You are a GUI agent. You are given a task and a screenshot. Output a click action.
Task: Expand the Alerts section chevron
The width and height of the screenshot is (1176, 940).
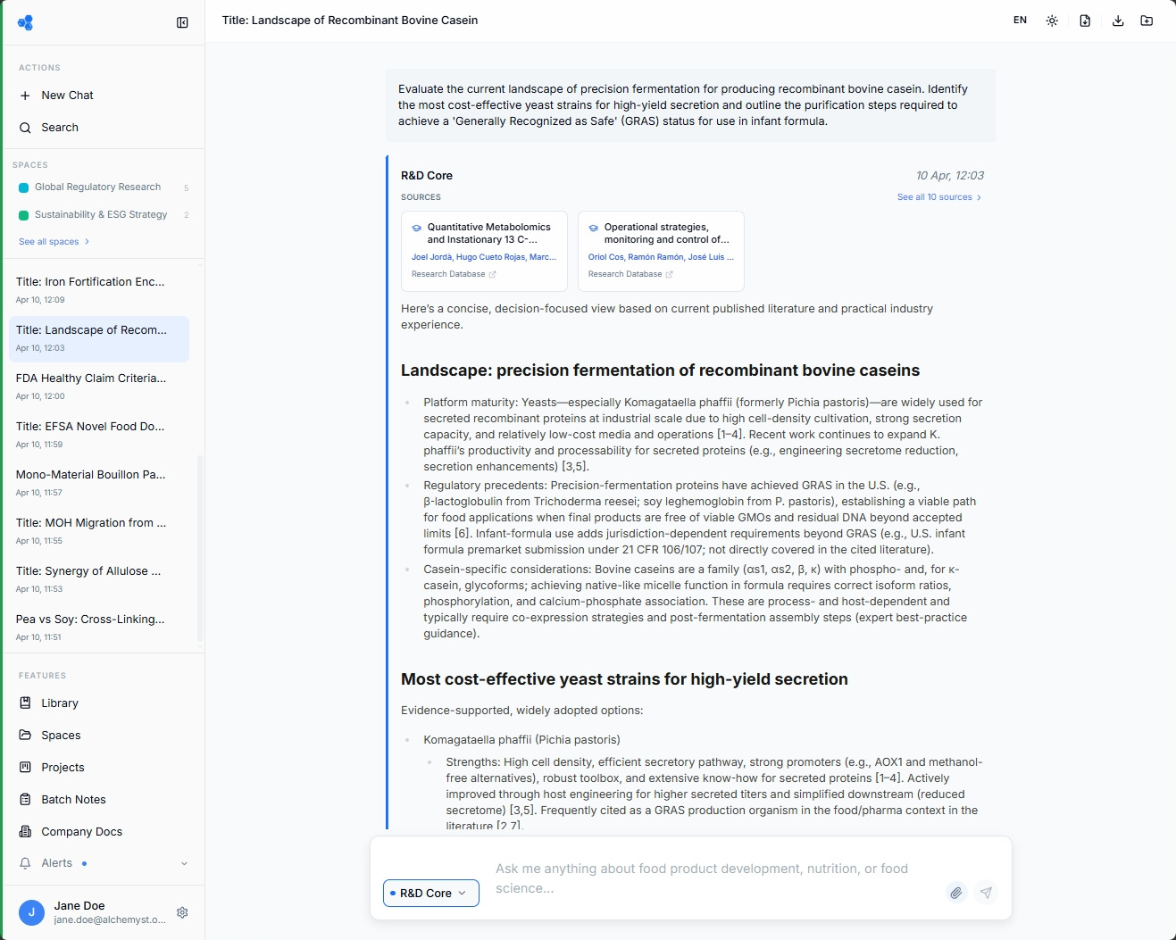[184, 863]
